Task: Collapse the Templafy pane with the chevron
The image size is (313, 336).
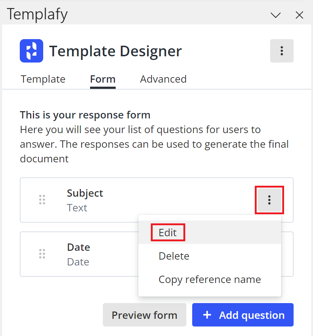Action: point(276,15)
